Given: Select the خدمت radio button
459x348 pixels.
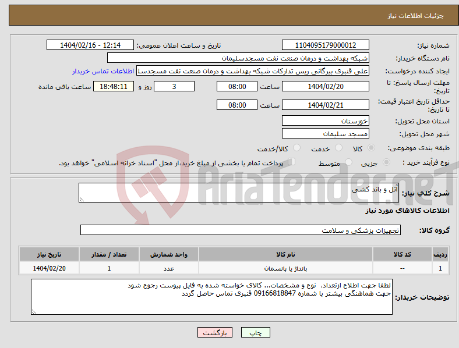Looking at the screenshot, I should pyautogui.click(x=338, y=148).
